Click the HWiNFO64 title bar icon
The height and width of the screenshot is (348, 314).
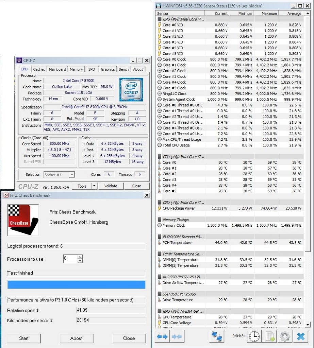coord(159,6)
